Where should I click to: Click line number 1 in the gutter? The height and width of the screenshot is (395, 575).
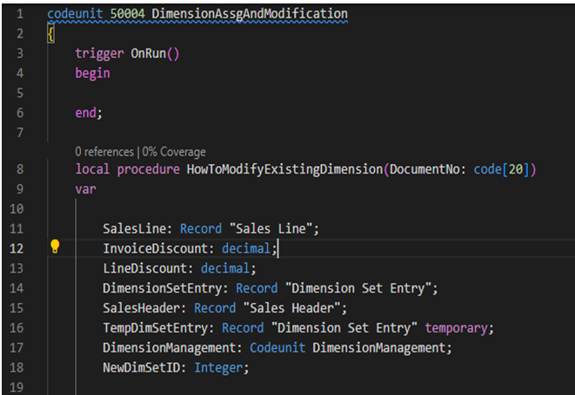[20, 14]
